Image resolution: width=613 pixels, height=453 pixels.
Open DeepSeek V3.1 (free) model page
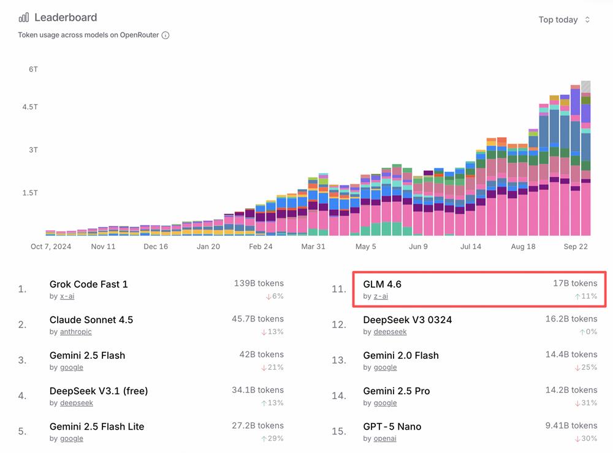click(99, 391)
